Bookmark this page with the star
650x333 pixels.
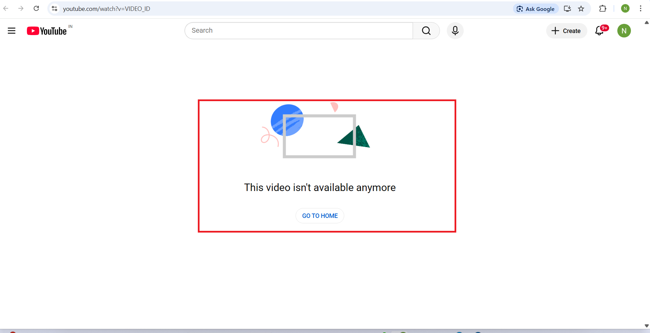581,9
